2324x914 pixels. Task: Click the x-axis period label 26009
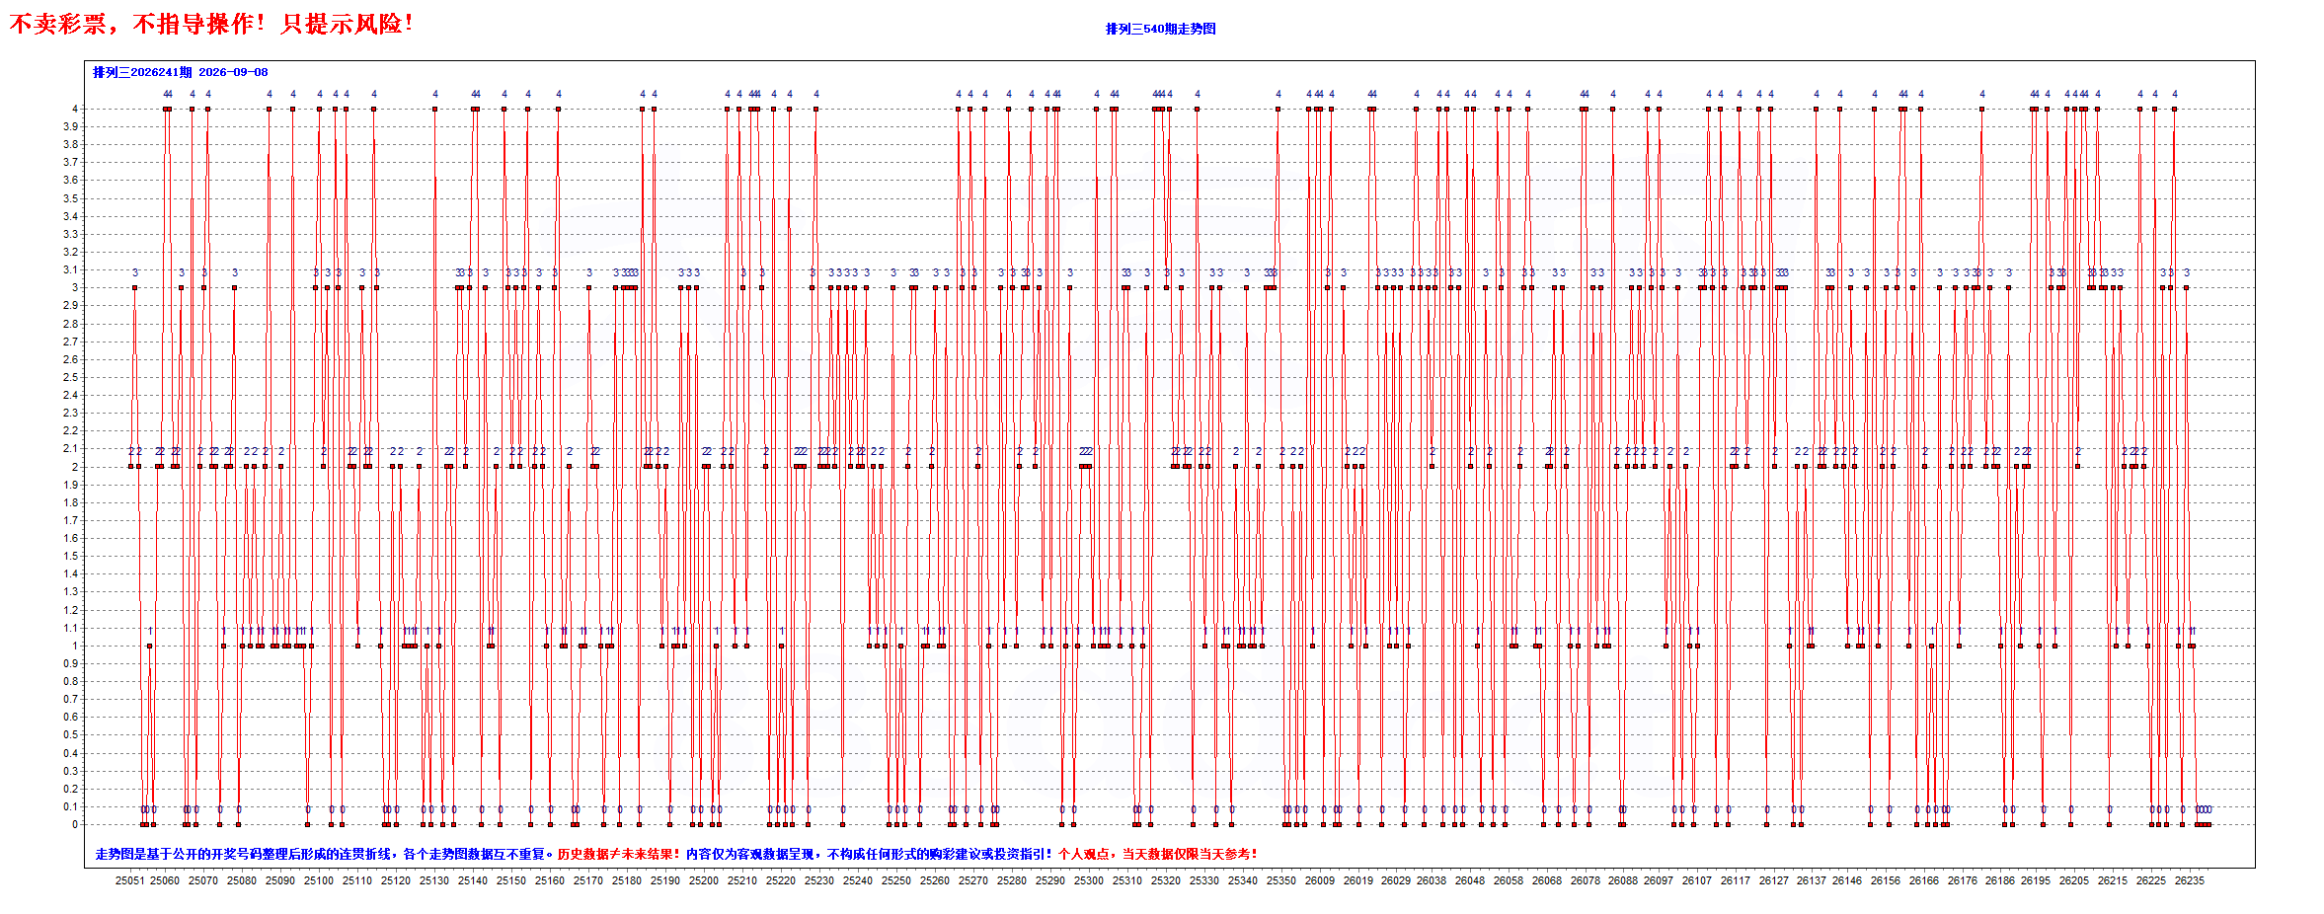click(1320, 880)
